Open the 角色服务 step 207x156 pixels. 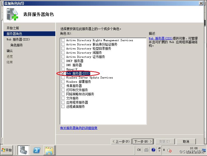click(17, 45)
